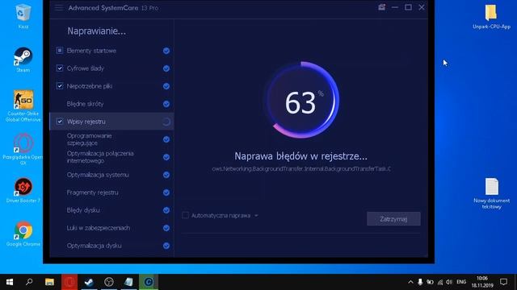Open the Nowy dokument tekstowy file

click(x=492, y=193)
